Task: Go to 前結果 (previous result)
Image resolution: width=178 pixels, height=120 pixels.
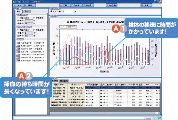Action: pos(77,5)
